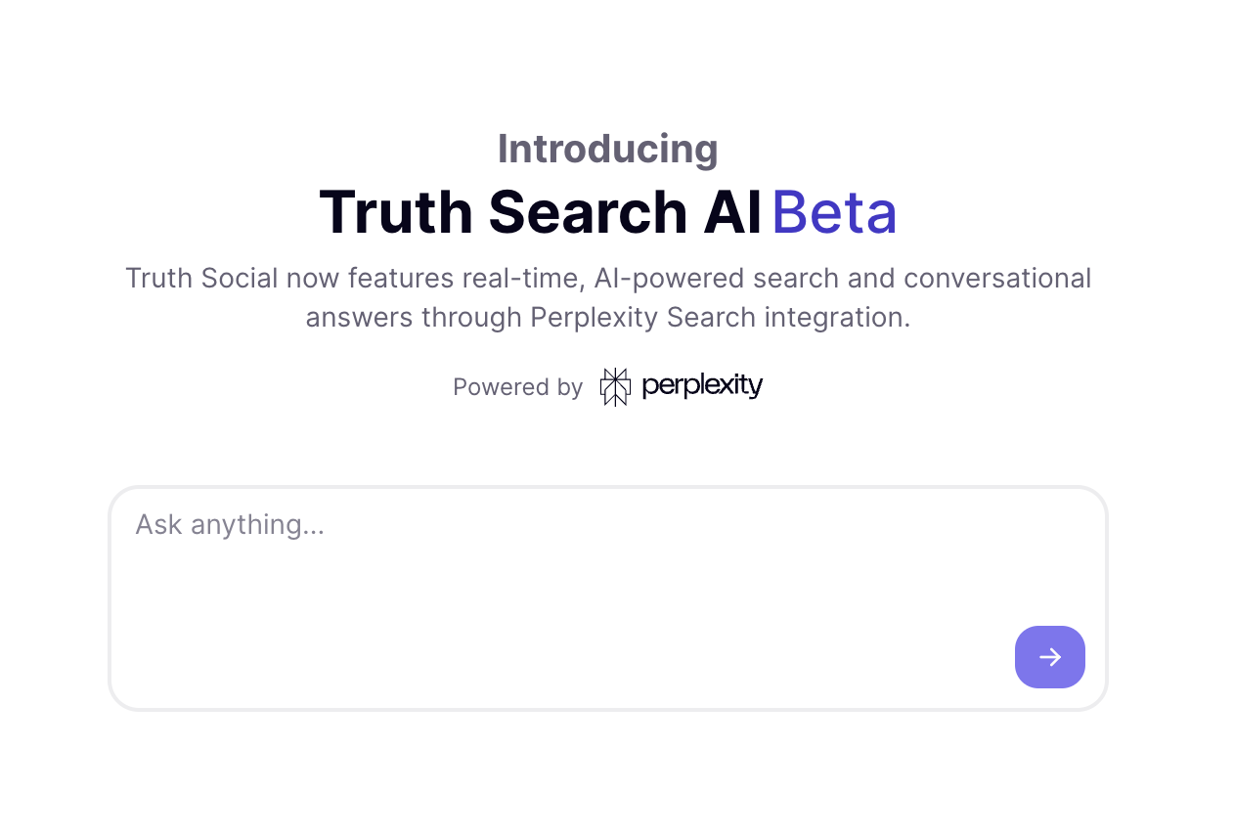Screen dimensions: 1234x837
Task: Click the word "answers" in the description
Action: coord(360,318)
